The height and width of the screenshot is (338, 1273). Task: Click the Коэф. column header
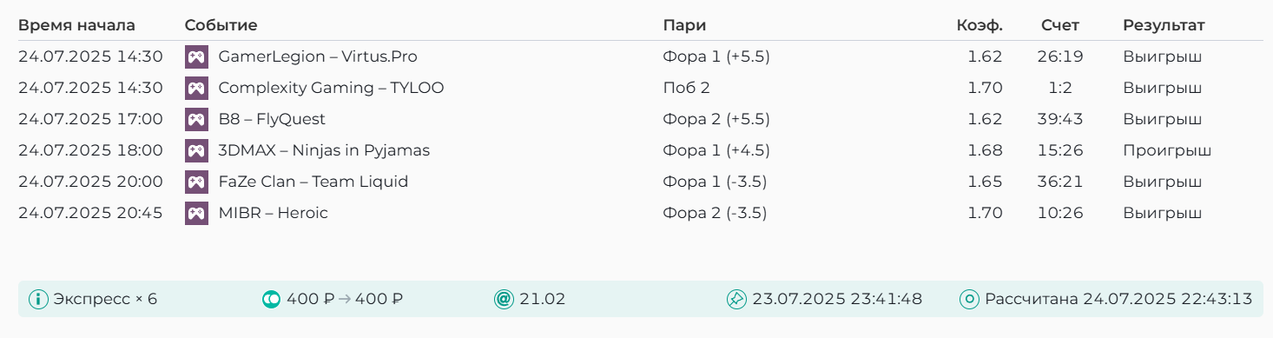click(979, 26)
